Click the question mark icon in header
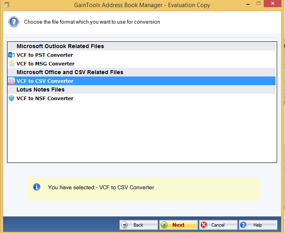 14,22
